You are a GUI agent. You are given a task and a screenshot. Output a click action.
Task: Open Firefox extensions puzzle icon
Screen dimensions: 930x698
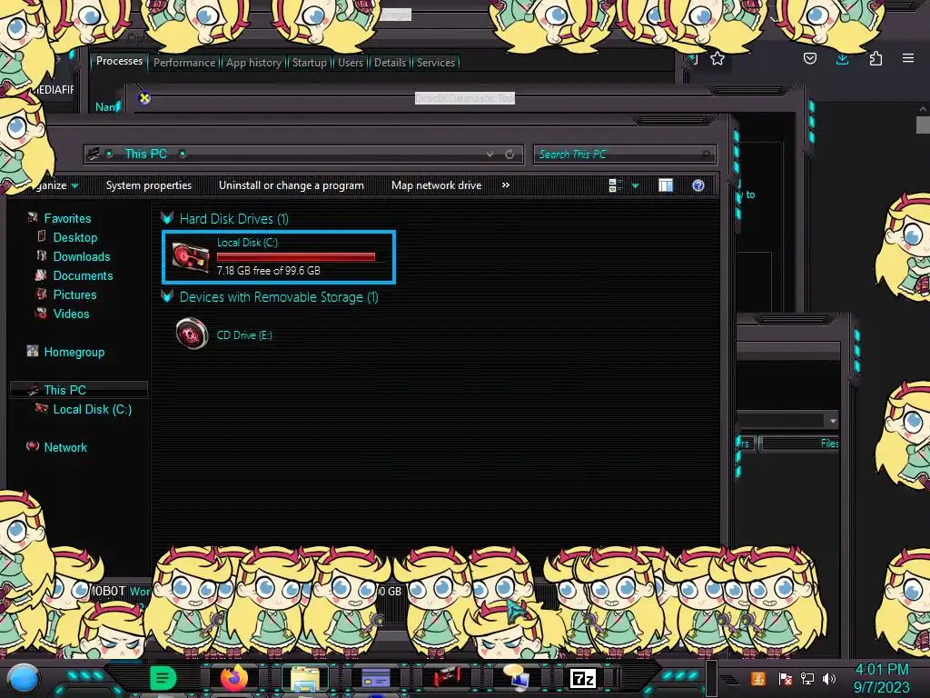pyautogui.click(x=876, y=58)
